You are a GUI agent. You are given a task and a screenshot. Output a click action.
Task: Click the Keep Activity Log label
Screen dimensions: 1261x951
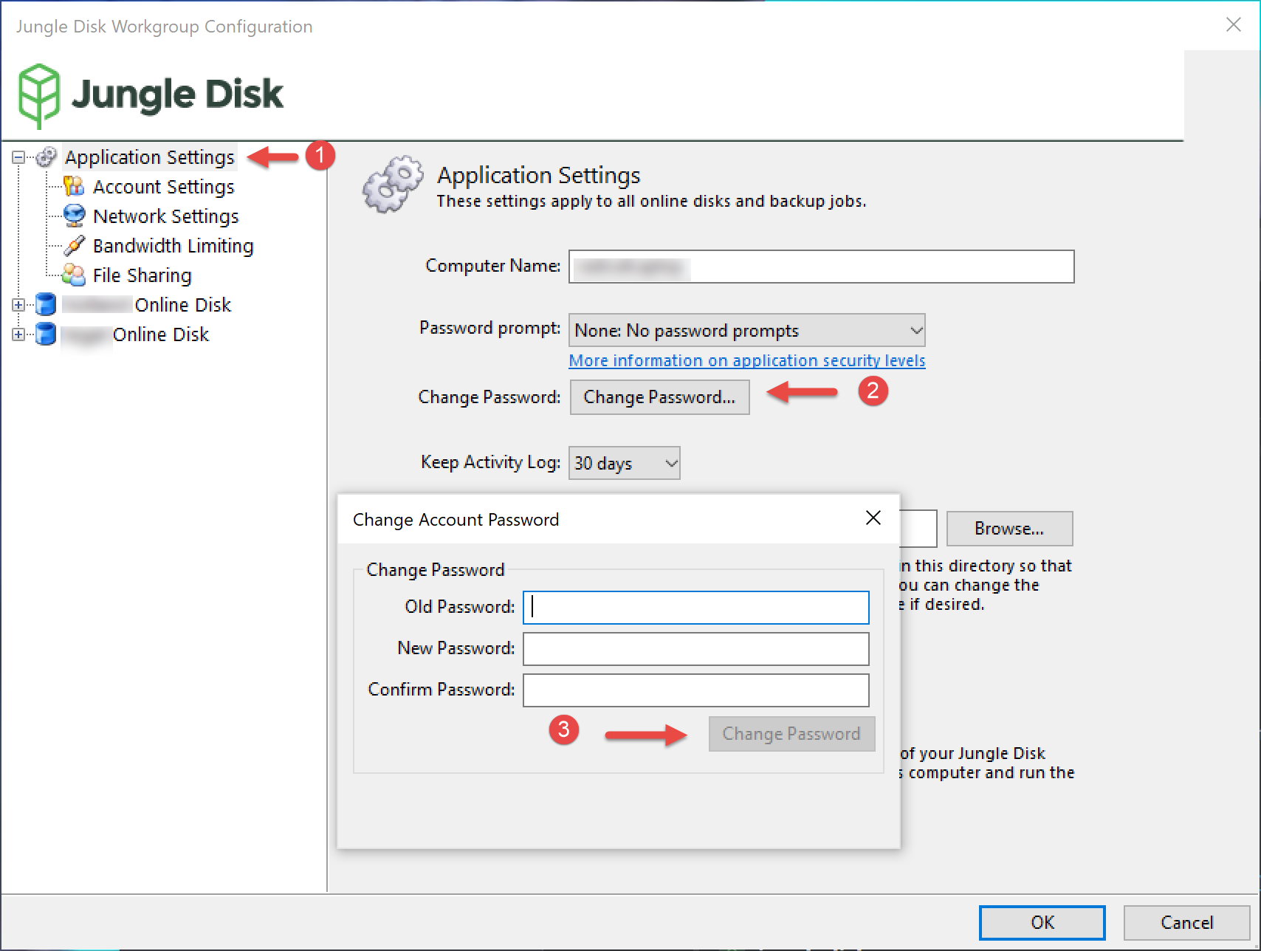click(x=490, y=462)
